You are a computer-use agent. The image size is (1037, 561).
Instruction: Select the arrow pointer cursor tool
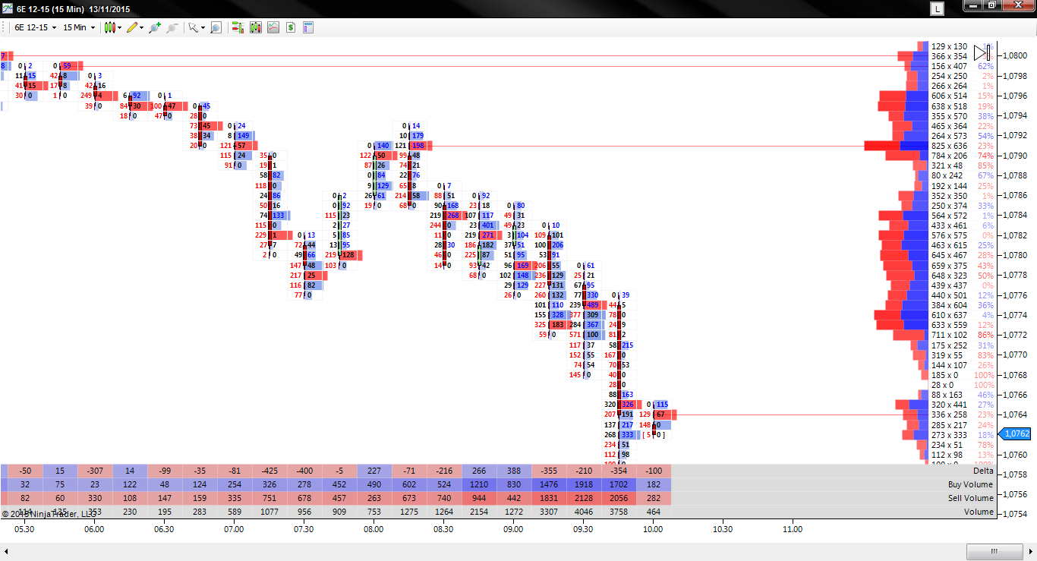click(x=193, y=27)
